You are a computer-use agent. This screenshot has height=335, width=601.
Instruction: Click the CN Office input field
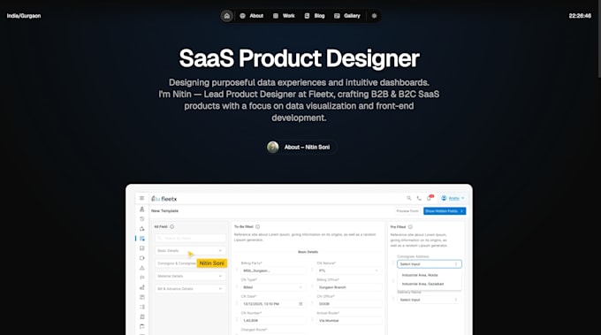click(x=349, y=304)
